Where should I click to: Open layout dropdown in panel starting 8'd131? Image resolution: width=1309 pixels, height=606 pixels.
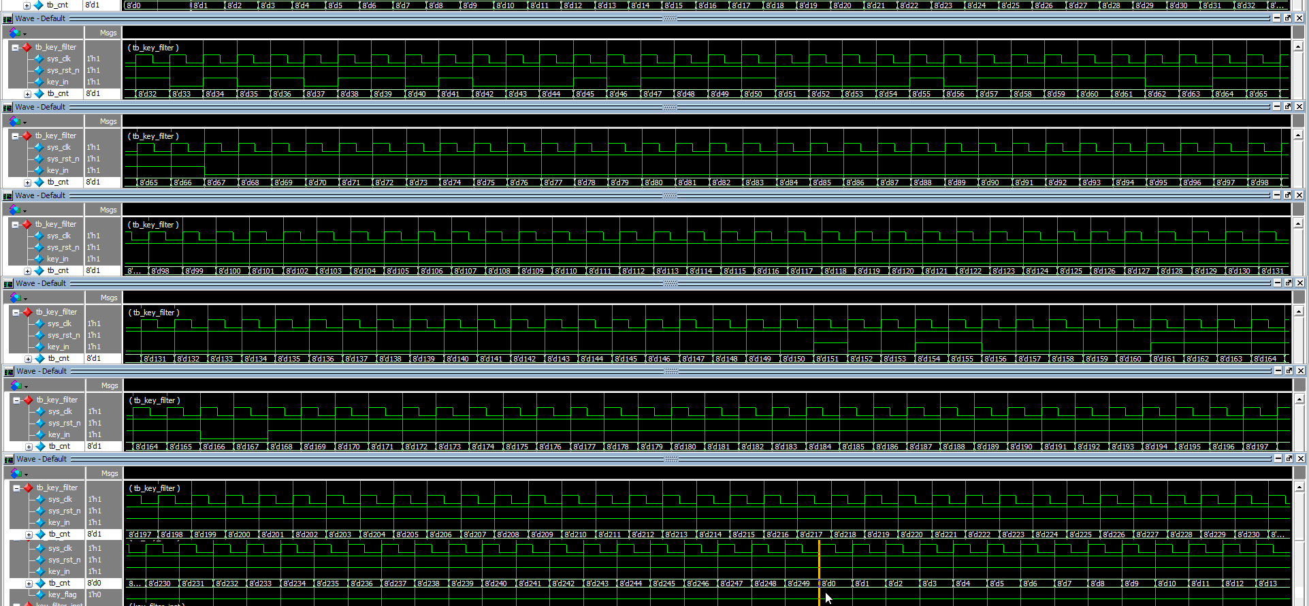(x=18, y=298)
